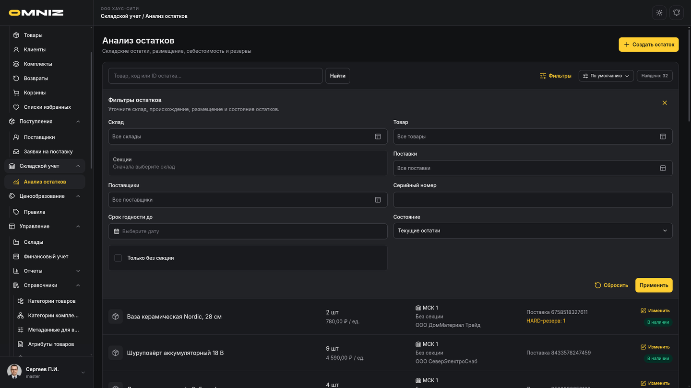Check the Только без секции checkbox
The image size is (691, 388).
point(118,258)
